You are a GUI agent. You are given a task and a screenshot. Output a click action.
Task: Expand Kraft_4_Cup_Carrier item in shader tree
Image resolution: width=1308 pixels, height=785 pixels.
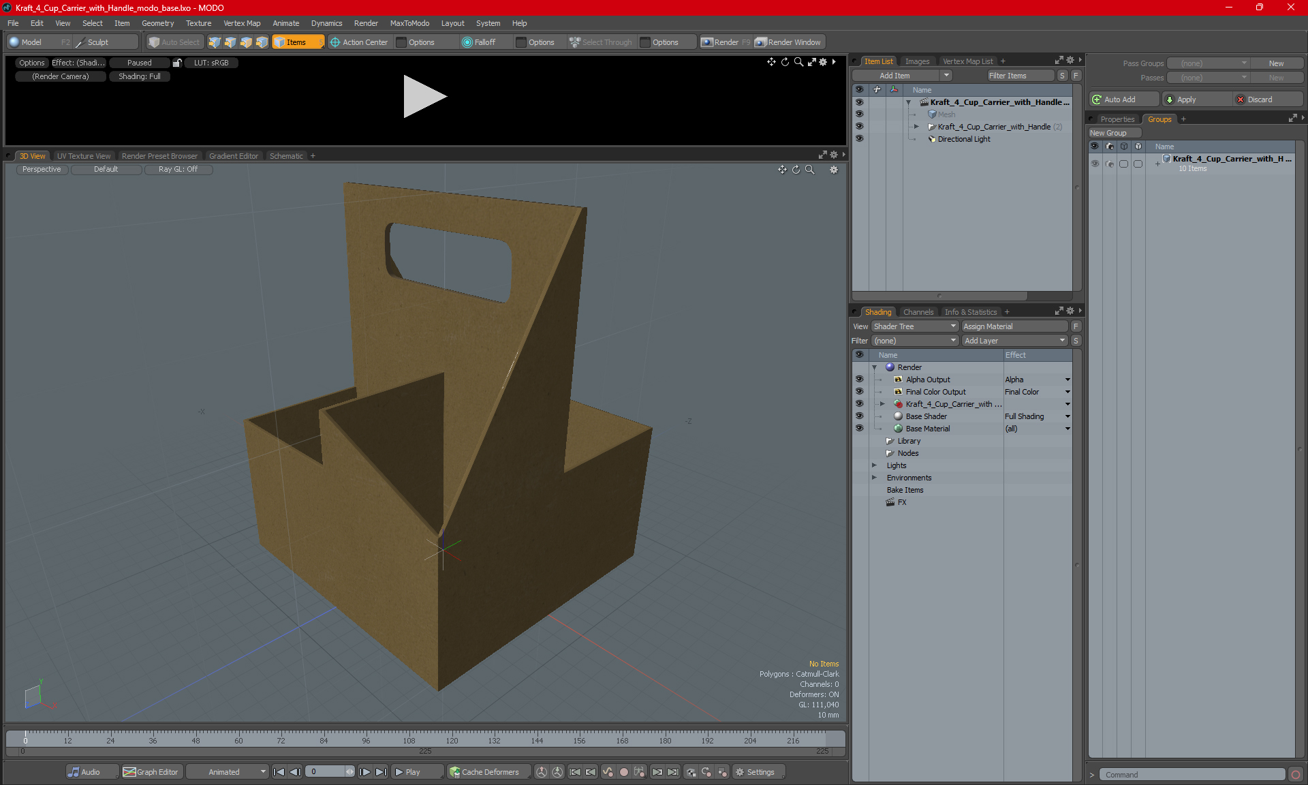884,403
